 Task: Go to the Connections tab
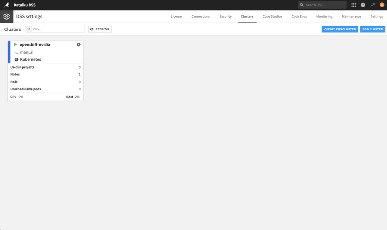(x=200, y=16)
